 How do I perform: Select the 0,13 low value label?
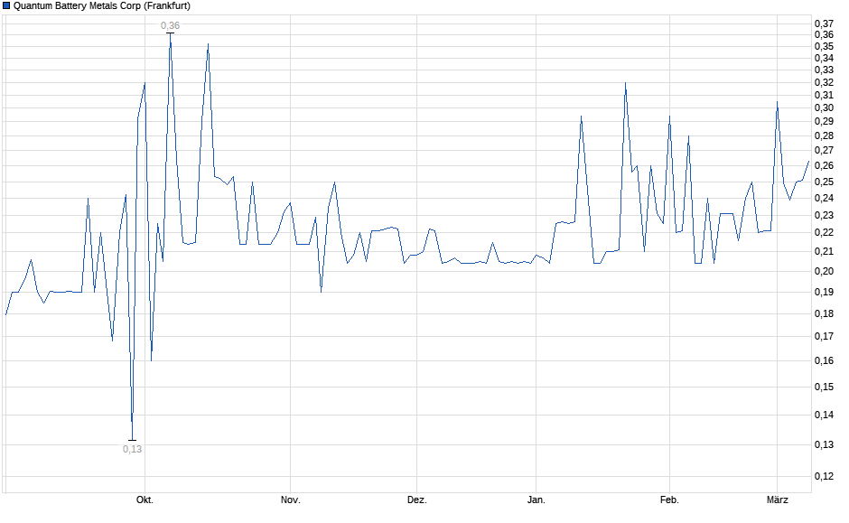pos(132,449)
